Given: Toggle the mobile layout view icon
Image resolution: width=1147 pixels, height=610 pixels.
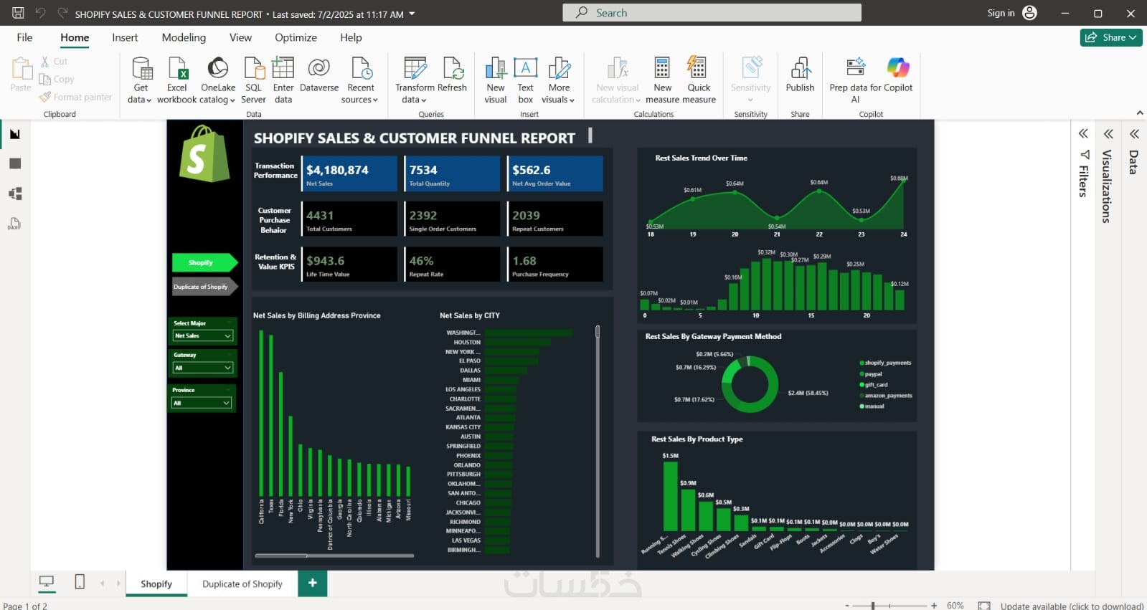Looking at the screenshot, I should (x=80, y=582).
